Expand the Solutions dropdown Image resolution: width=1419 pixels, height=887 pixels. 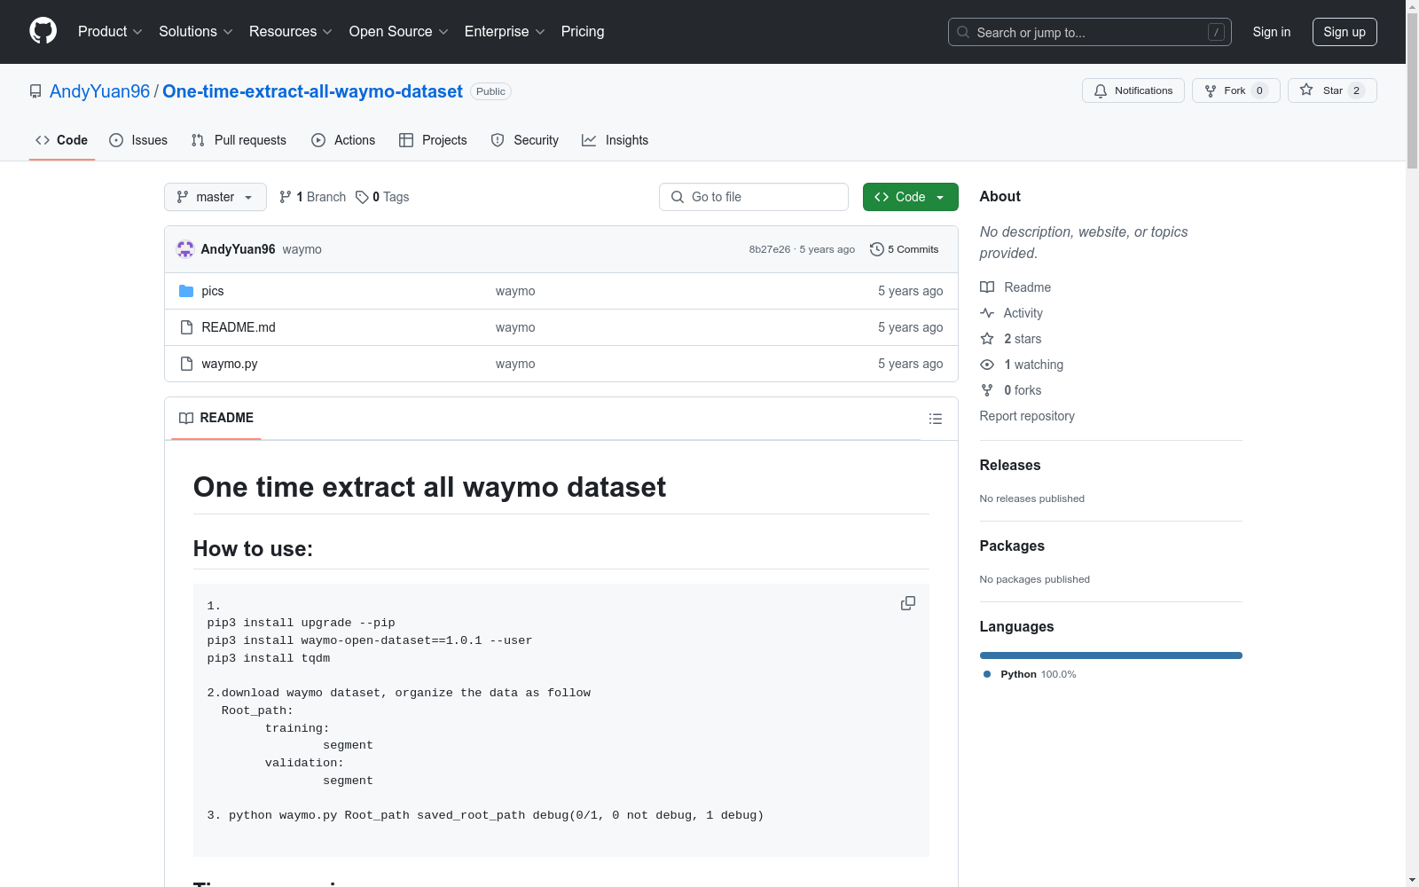pos(195,31)
